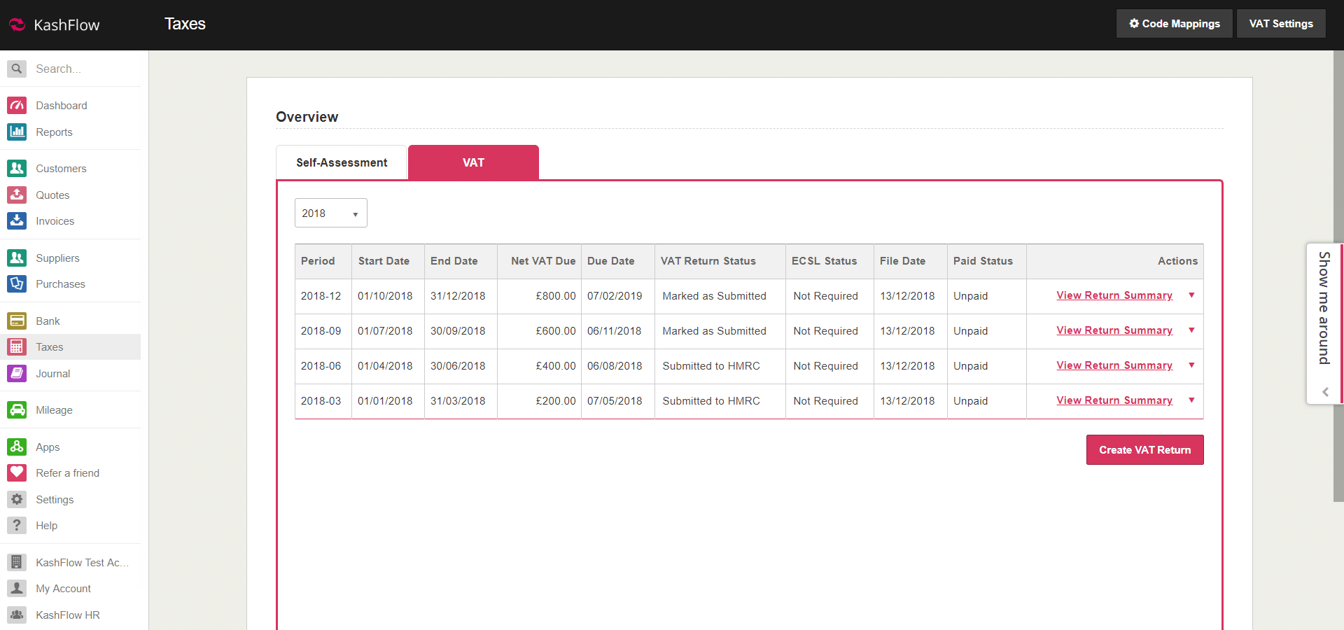
Task: Open Mileage via the car icon
Action: click(17, 410)
